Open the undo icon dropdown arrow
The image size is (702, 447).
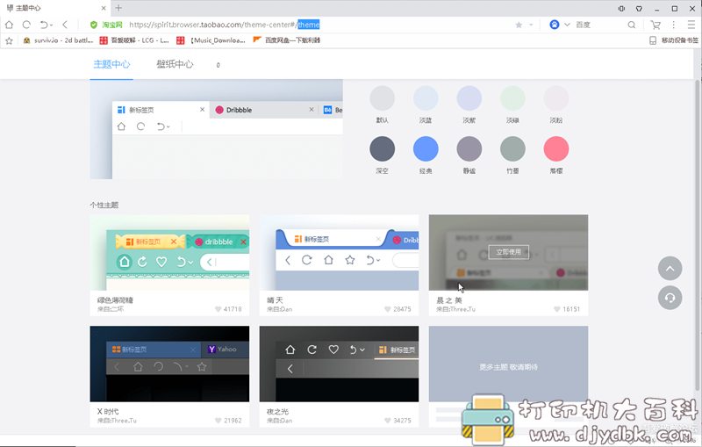[51, 25]
